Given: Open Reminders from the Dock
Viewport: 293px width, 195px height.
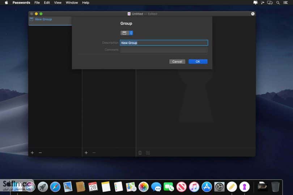Looking at the screenshot, I should point(118,187).
